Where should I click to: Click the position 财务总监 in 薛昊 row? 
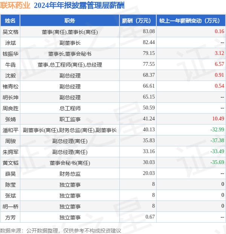coord(70,174)
